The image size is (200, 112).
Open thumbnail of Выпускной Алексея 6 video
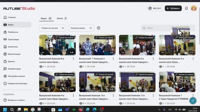(137, 45)
